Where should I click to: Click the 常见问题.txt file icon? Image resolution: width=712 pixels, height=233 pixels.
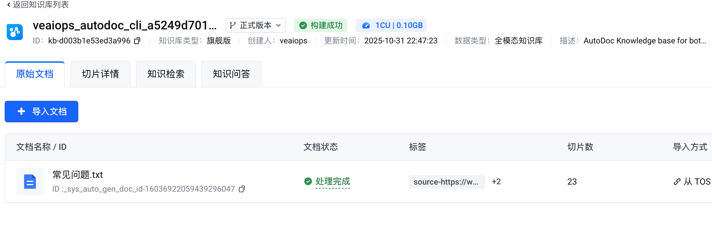(x=30, y=182)
